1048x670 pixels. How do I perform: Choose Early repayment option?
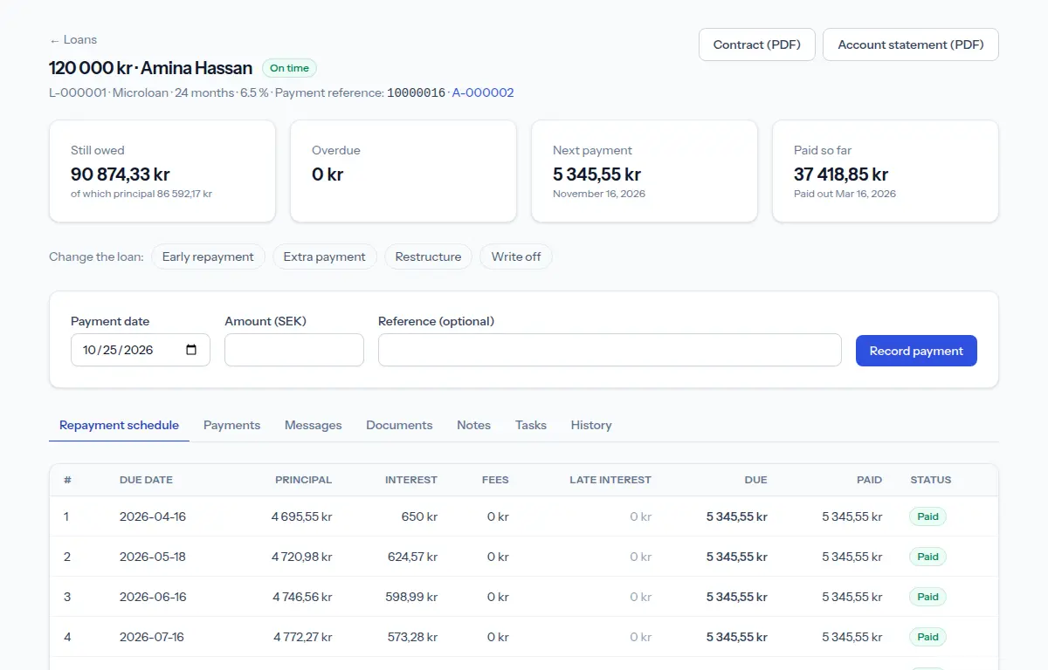208,256
